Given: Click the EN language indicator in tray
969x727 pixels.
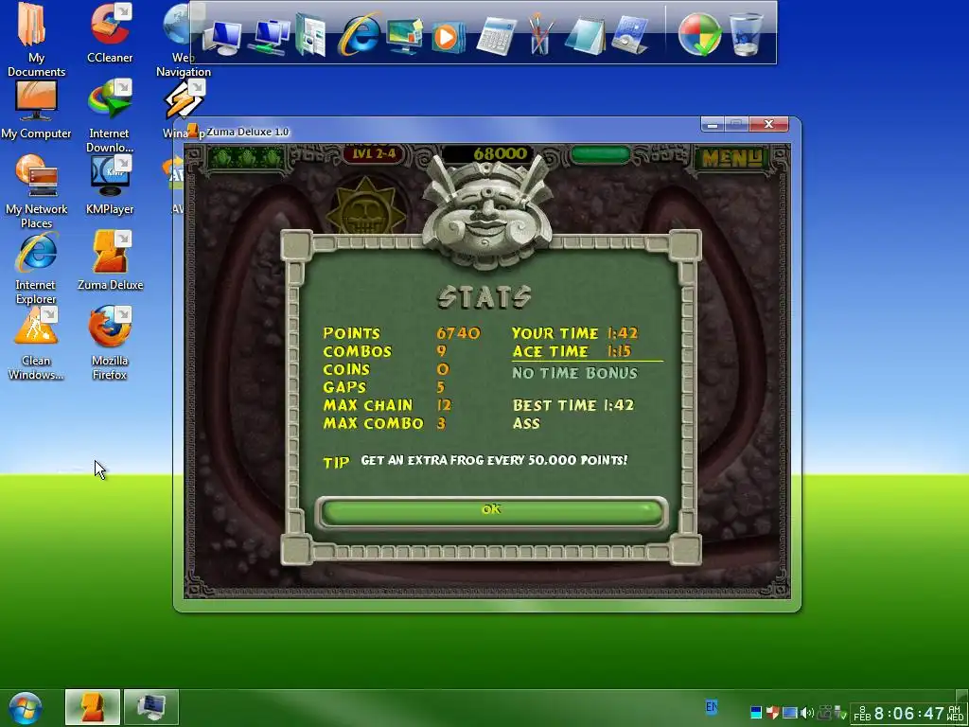Looking at the screenshot, I should tap(712, 706).
